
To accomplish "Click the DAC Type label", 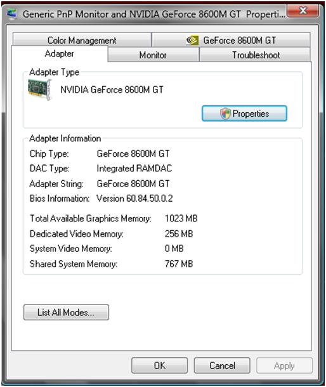I will point(49,169).
